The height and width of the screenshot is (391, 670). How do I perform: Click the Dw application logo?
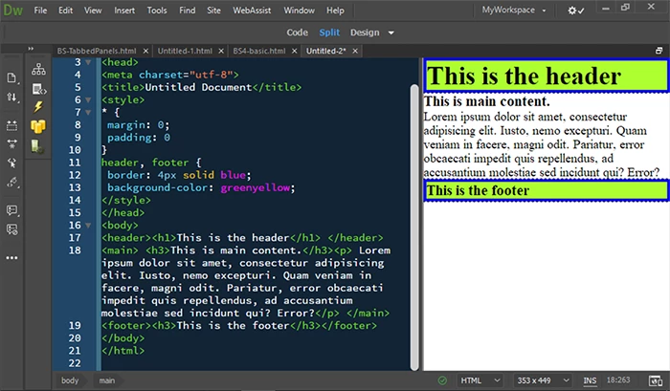(x=12, y=11)
